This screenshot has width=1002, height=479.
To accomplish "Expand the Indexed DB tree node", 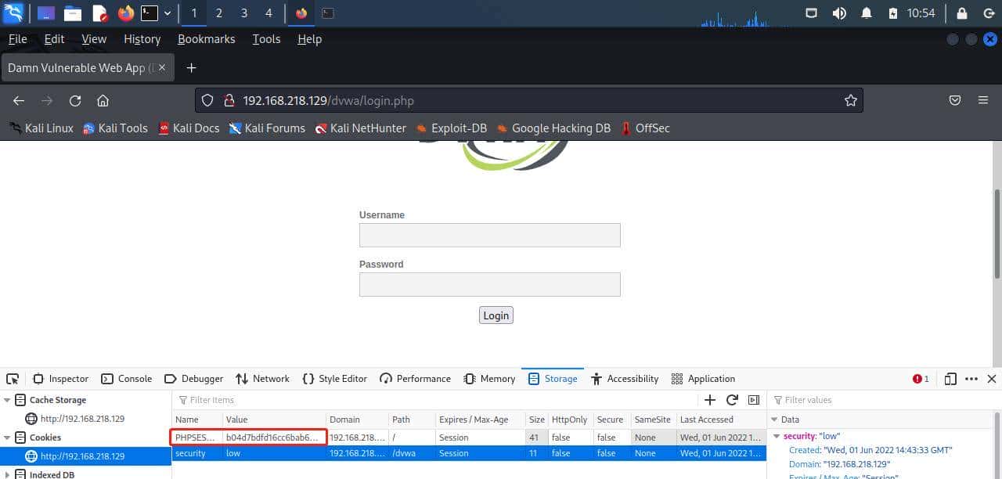I will (7, 474).
